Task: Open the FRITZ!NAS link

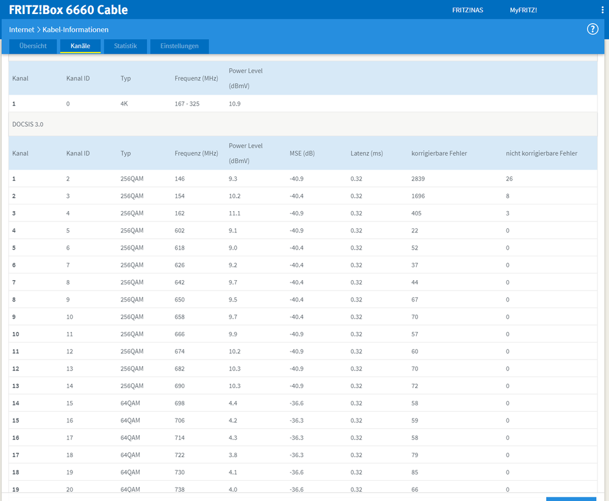Action: coord(467,10)
